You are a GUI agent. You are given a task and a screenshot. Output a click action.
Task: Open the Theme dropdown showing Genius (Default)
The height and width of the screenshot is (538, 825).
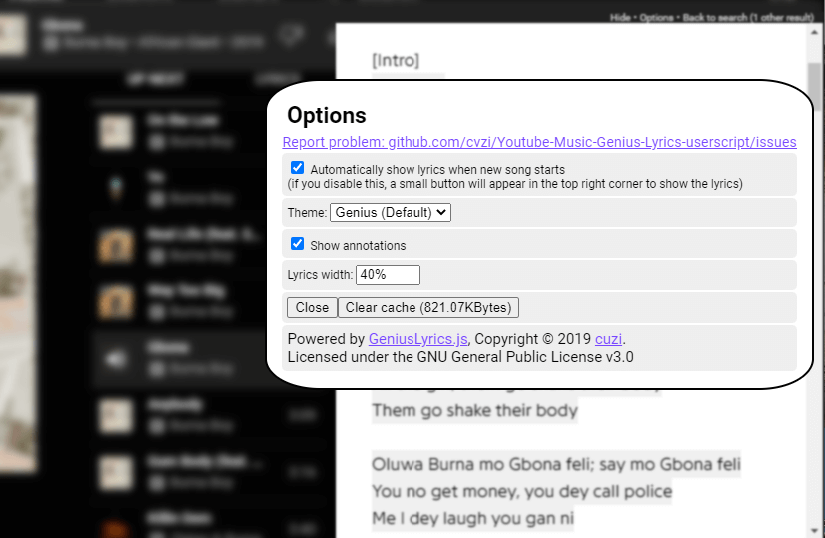pos(391,212)
